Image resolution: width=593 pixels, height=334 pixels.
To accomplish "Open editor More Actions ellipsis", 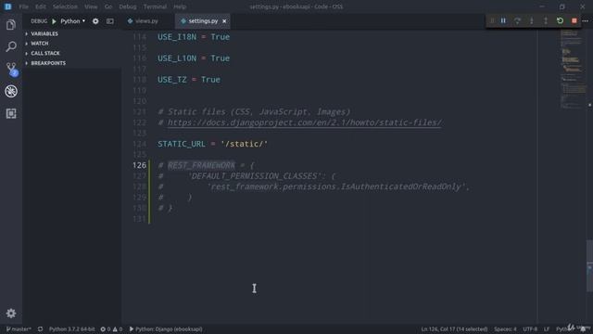I will 586,20.
